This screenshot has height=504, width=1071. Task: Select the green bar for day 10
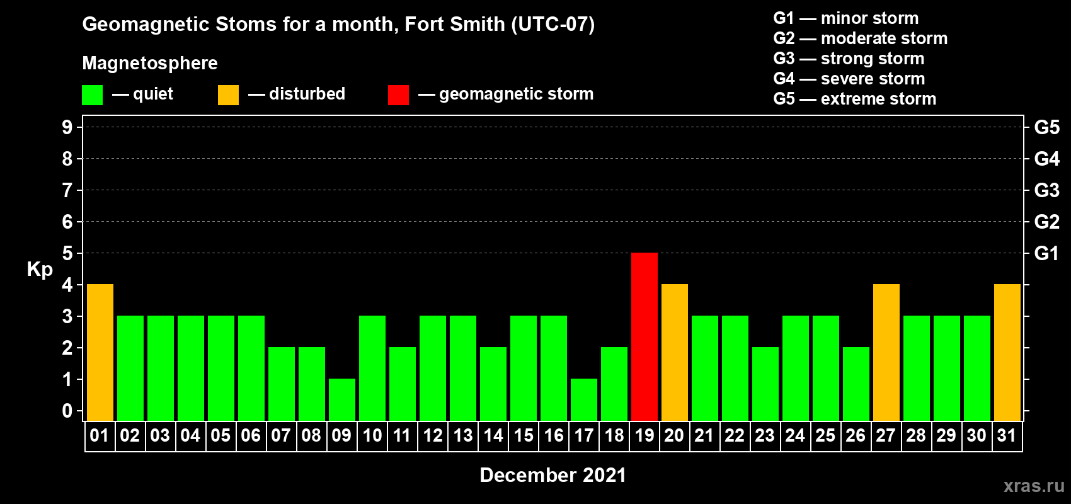[x=372, y=368]
